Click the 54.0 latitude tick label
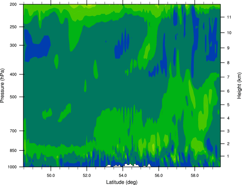This screenshot has height=185, width=242. pos(123,176)
